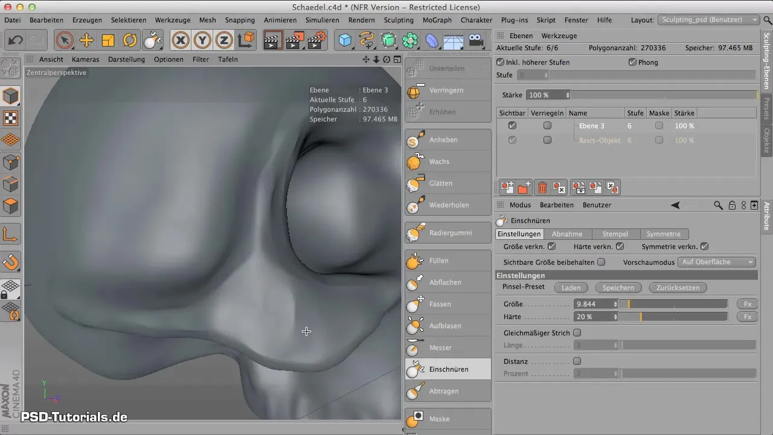Select the Anheben sculpt brush
773x435 pixels.
(447, 140)
